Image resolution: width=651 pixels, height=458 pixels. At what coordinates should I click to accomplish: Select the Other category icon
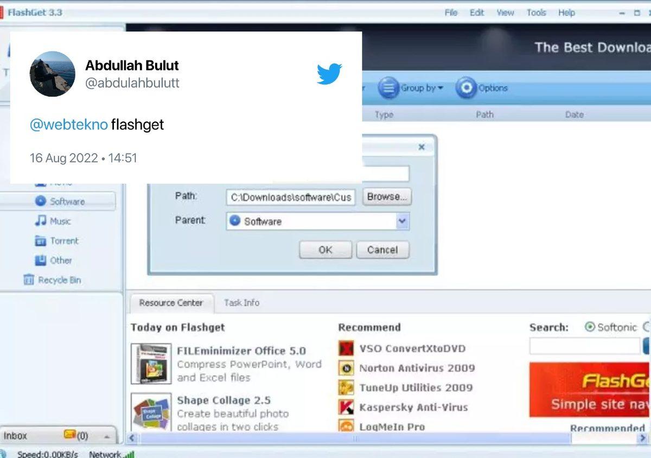[x=41, y=260]
